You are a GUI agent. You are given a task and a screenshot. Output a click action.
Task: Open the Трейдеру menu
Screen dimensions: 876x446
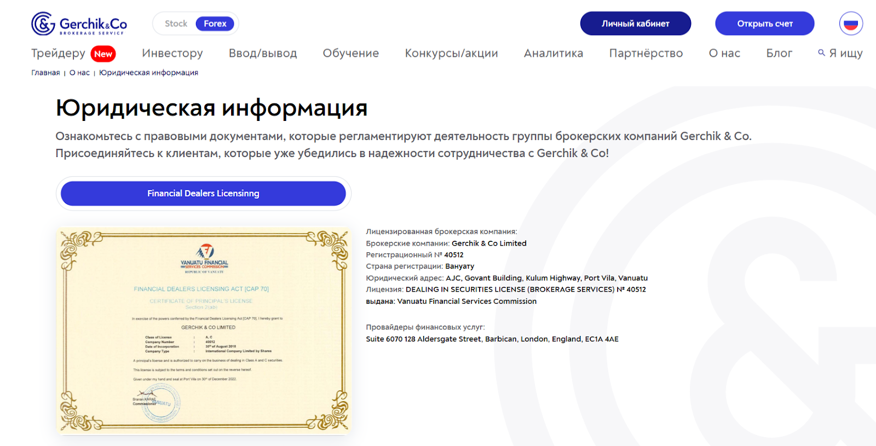click(58, 53)
